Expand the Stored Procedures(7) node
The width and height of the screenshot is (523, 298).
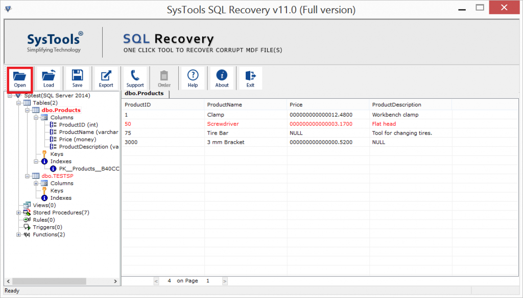(19, 212)
